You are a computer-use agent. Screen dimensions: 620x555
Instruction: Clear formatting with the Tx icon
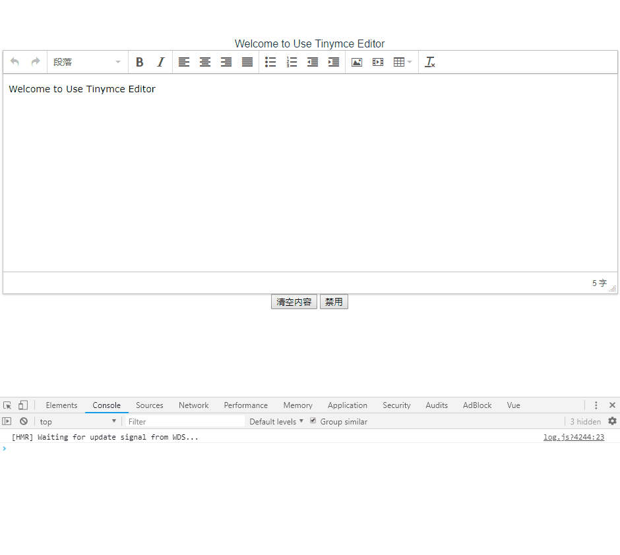(430, 62)
